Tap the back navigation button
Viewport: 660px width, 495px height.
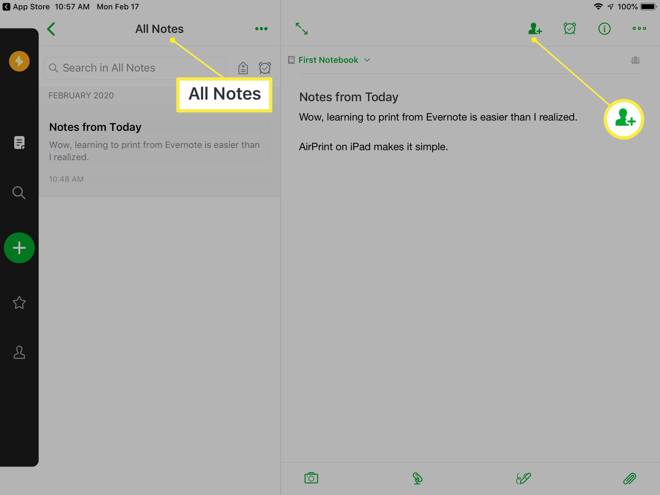(52, 29)
